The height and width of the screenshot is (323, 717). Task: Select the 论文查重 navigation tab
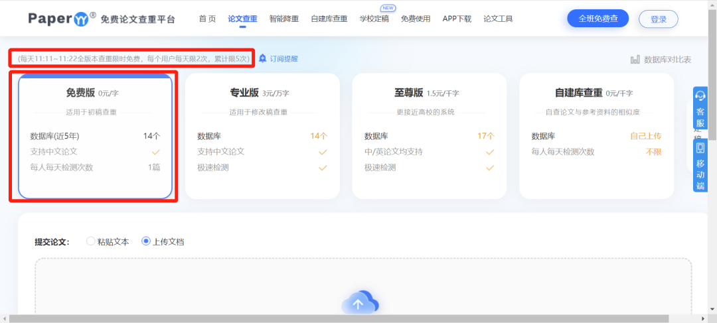242,19
